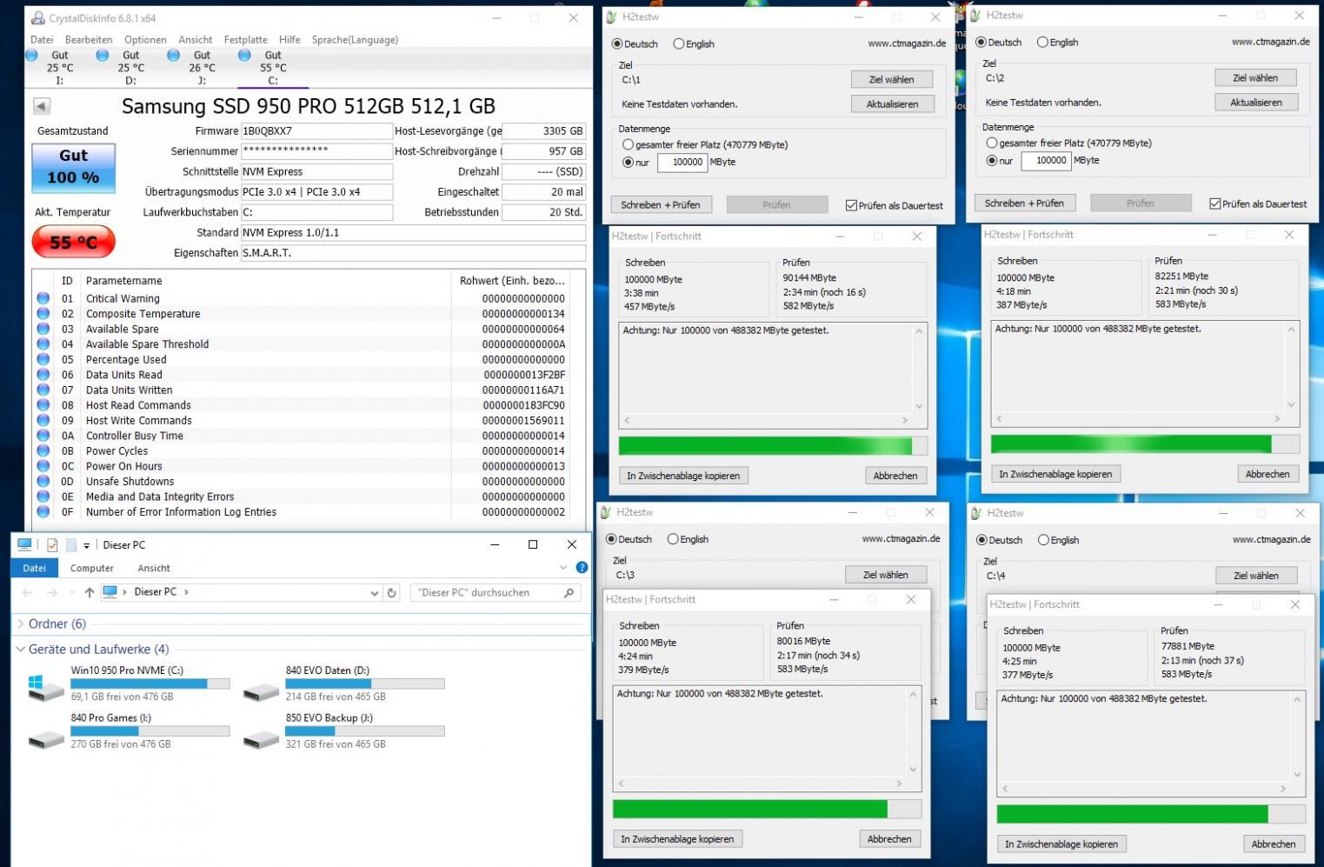Click the 850 EVO Backup (J:) drive icon
The height and width of the screenshot is (867, 1324).
(261, 739)
